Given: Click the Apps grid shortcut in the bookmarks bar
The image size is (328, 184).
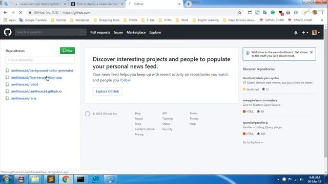Looking at the screenshot, I should click(9, 20).
